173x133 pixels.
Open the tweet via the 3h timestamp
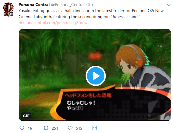pyautogui.click(x=90, y=5)
